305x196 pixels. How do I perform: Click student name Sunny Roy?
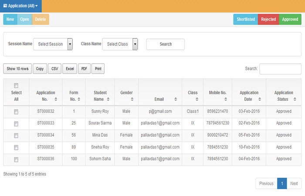click(100, 112)
